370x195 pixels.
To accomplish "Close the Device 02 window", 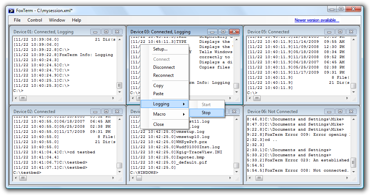I will (117, 112).
